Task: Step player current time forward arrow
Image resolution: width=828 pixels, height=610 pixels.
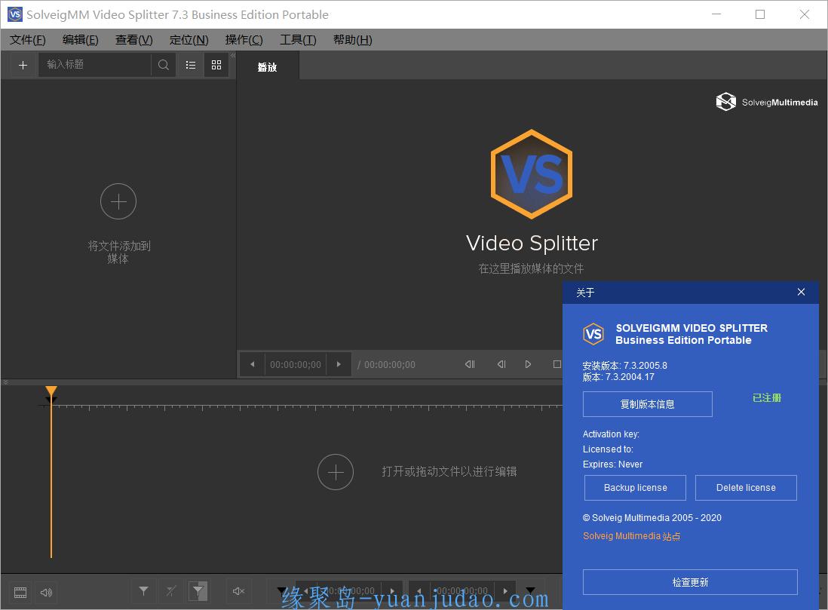Action: coord(339,364)
